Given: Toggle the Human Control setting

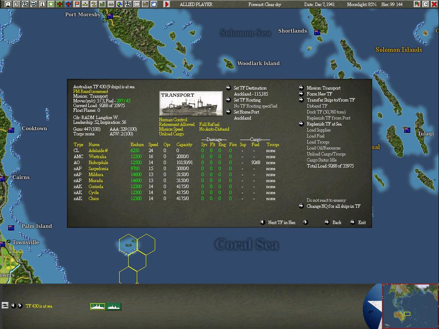Looking at the screenshot, I should 173,120.
